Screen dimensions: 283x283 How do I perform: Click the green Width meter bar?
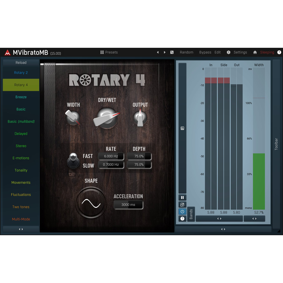[259, 181]
